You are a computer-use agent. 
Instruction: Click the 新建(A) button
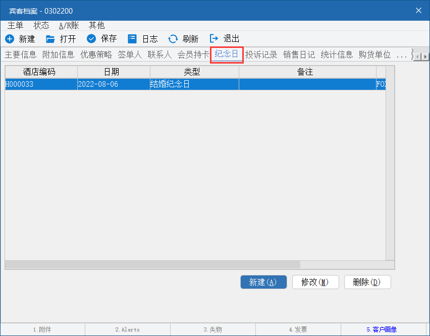pyautogui.click(x=263, y=282)
